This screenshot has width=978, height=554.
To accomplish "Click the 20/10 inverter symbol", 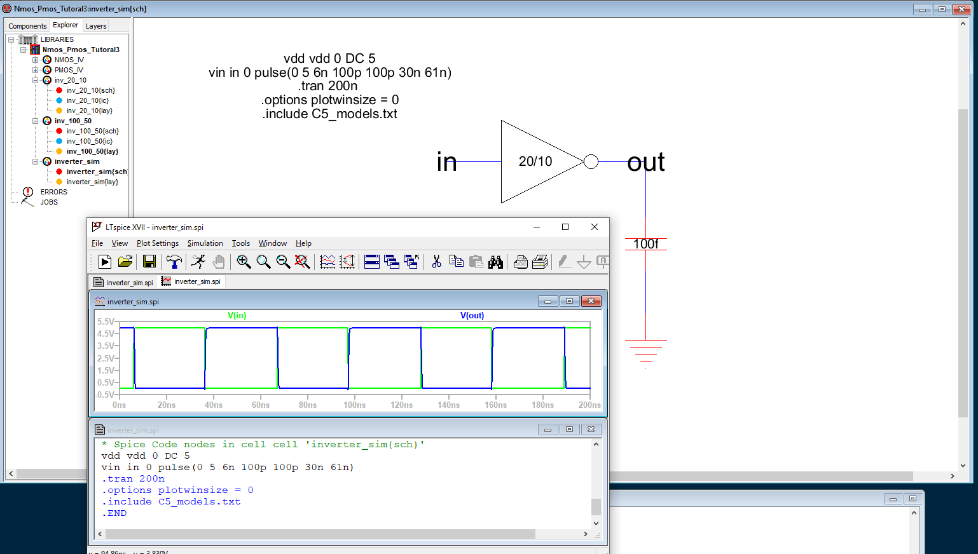I will (542, 161).
